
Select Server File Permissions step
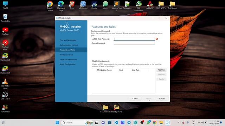coord(69,59)
